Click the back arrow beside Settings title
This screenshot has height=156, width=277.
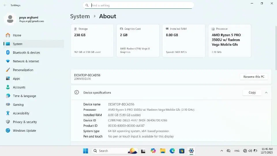point(5,5)
